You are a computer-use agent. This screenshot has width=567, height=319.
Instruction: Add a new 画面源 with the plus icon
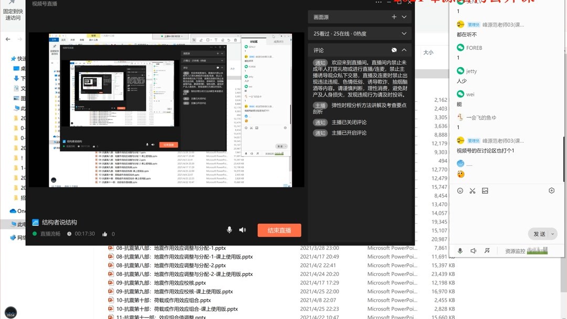pos(393,17)
